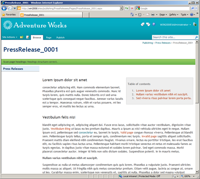Image resolution: width=200 pixels, height=179 pixels.
Task: Open the 100% zoom level control
Action: [187, 176]
